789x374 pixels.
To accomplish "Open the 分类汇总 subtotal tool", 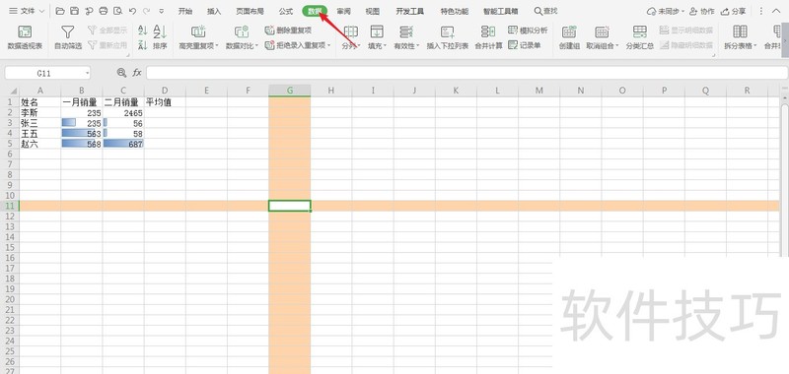I will [639, 37].
